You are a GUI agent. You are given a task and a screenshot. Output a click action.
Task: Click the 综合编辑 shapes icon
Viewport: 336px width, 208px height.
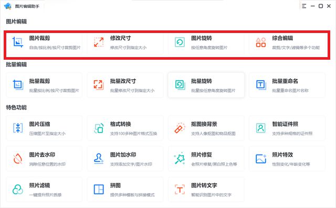coord(261,42)
